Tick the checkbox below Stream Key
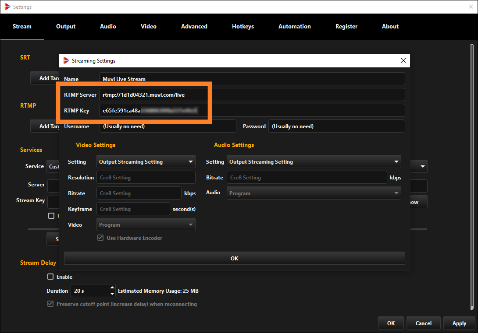The height and width of the screenshot is (333, 478). 51,216
